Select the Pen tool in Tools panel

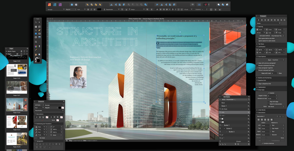[39, 30]
